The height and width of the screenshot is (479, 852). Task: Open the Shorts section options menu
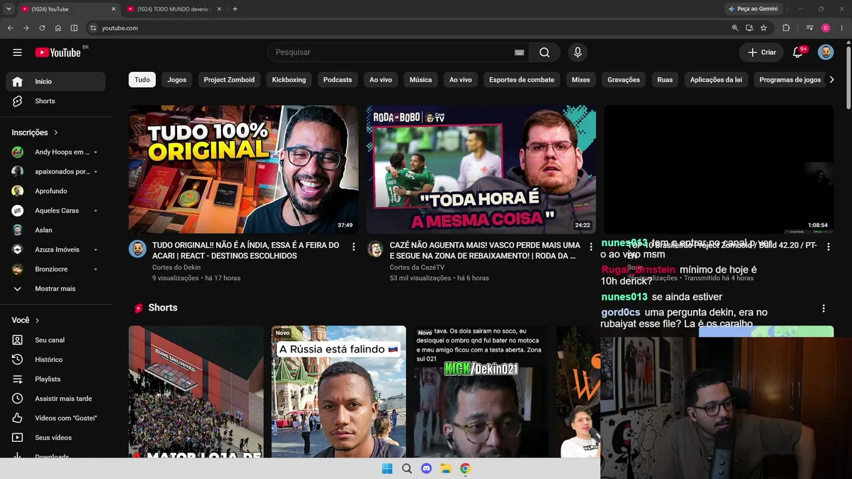coord(823,309)
